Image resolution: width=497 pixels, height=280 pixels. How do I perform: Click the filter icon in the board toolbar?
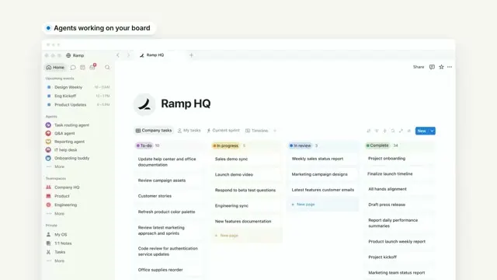(377, 131)
